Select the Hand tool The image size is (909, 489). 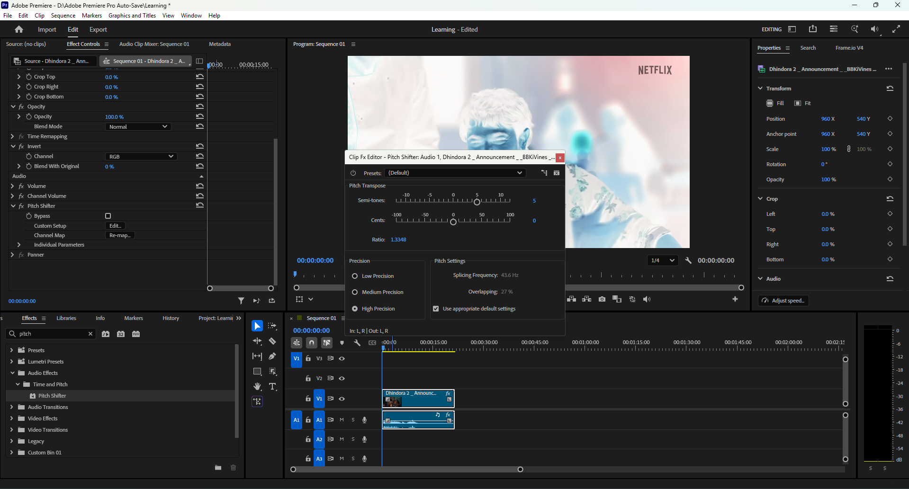click(257, 386)
